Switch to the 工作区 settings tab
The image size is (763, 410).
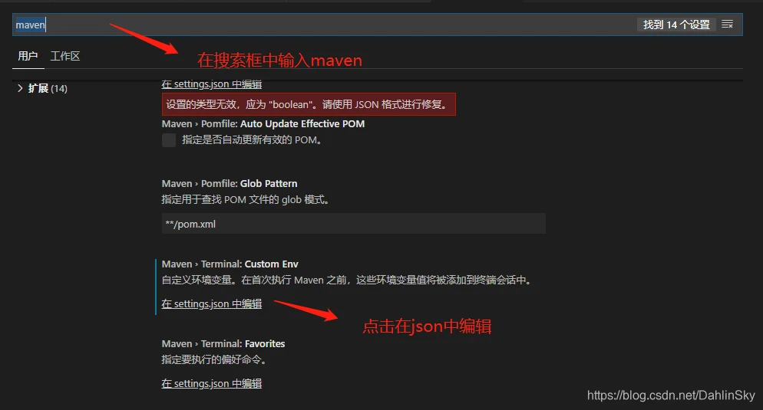65,56
